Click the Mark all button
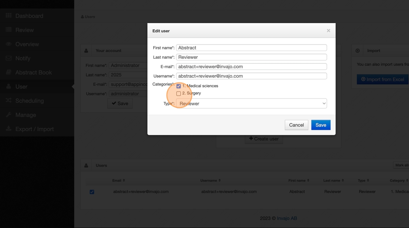Screen dimensions: 409x228 click(401, 165)
